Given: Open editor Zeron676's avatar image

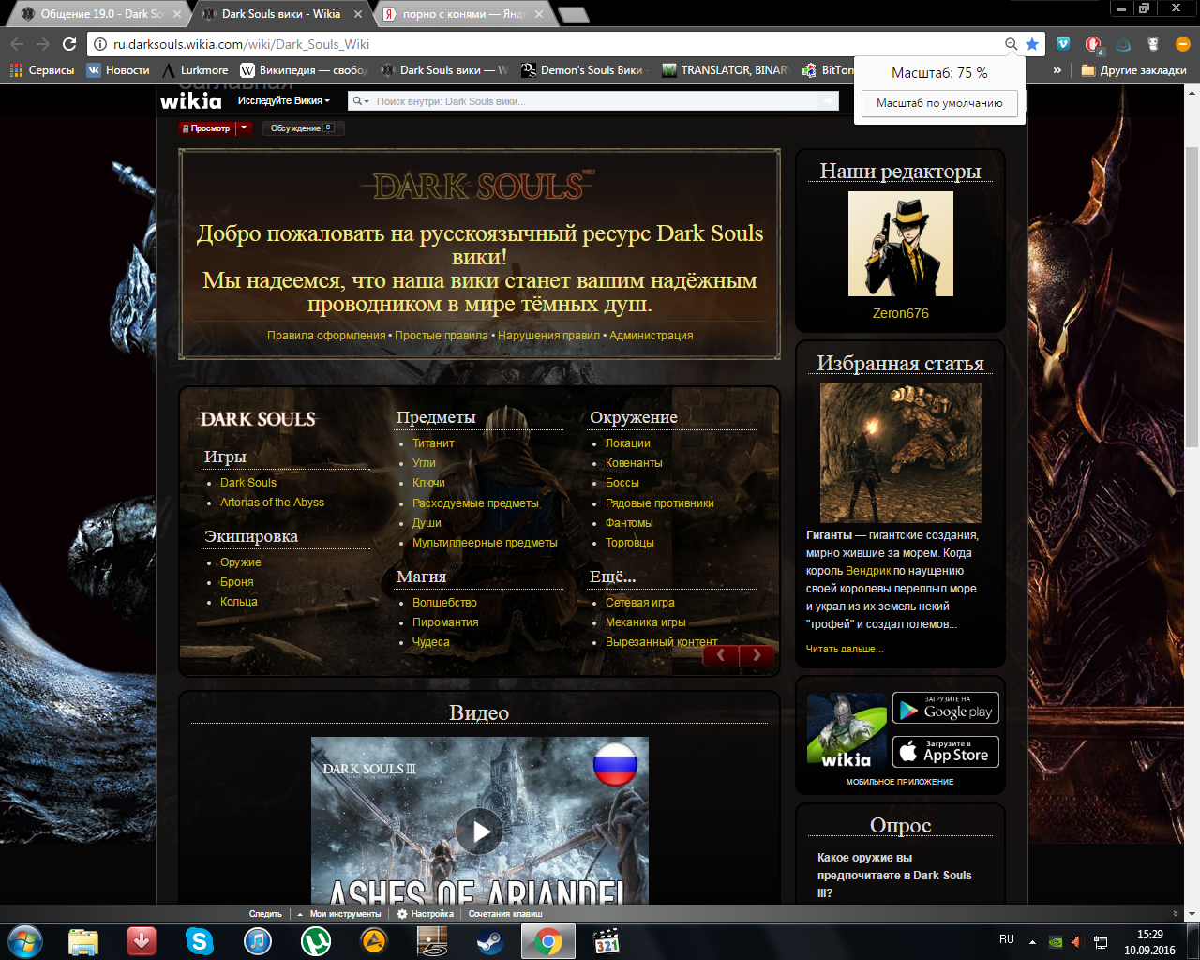Looking at the screenshot, I should click(901, 244).
